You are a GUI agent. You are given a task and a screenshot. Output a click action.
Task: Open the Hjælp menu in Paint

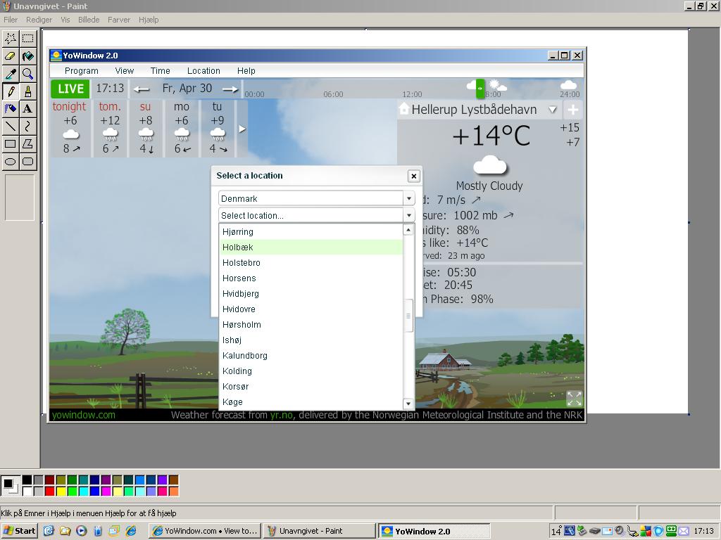(x=149, y=20)
